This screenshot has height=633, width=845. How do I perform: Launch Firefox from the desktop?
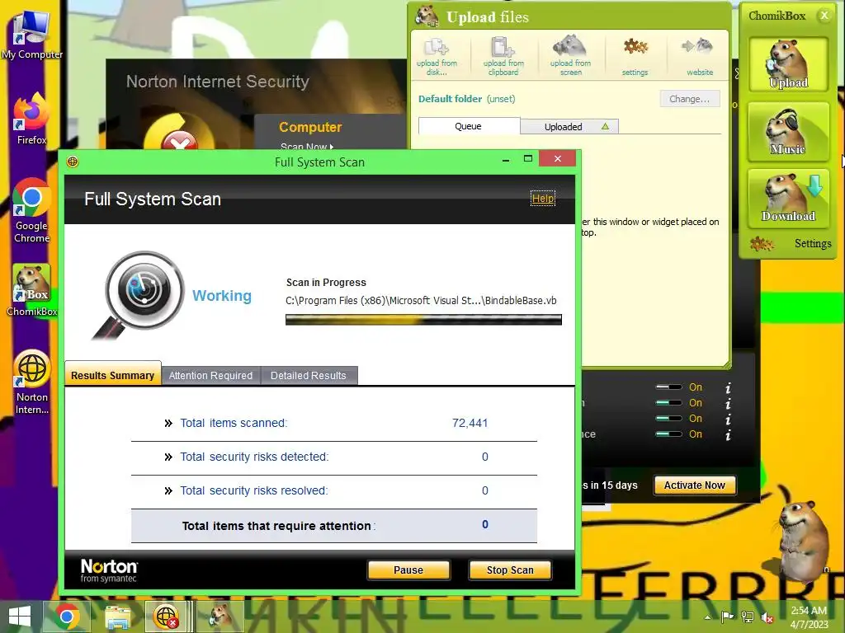(31, 119)
